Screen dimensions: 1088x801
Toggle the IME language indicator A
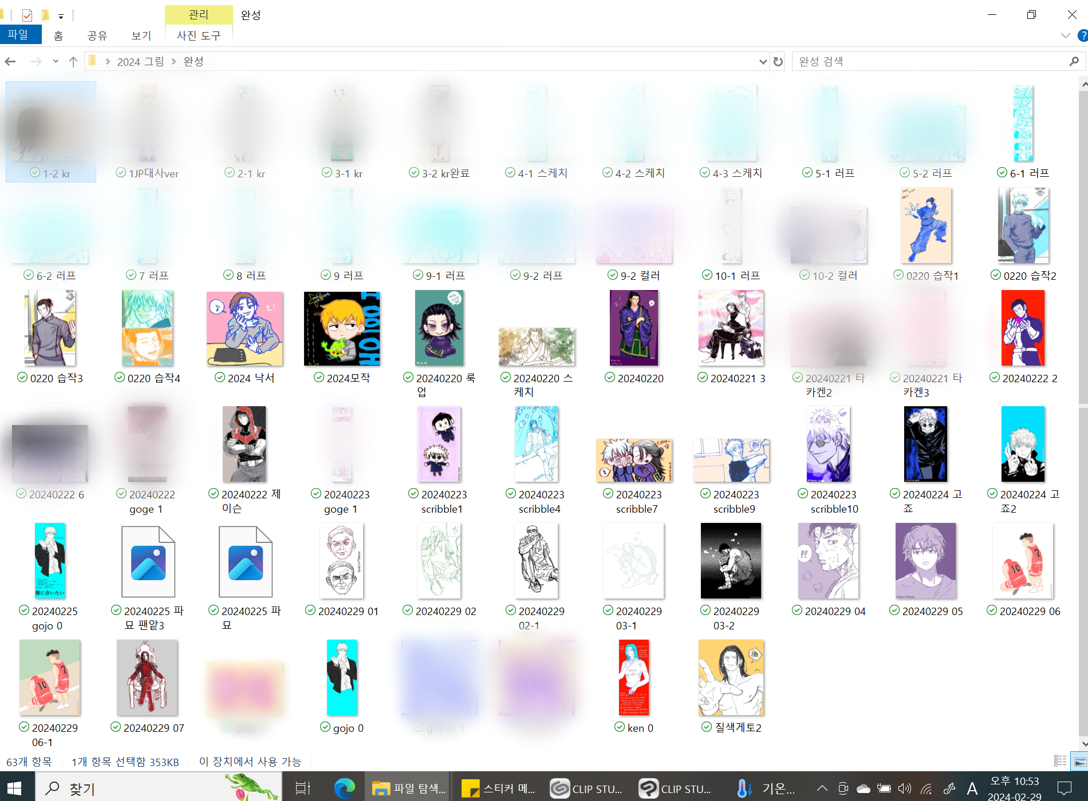pyautogui.click(x=972, y=789)
